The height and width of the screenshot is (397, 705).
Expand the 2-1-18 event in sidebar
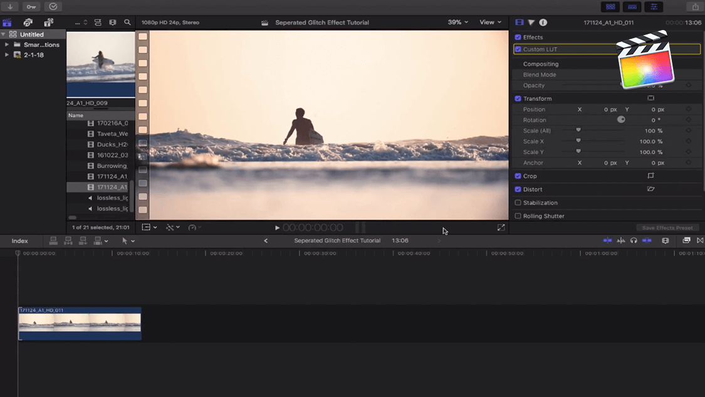[x=7, y=55]
